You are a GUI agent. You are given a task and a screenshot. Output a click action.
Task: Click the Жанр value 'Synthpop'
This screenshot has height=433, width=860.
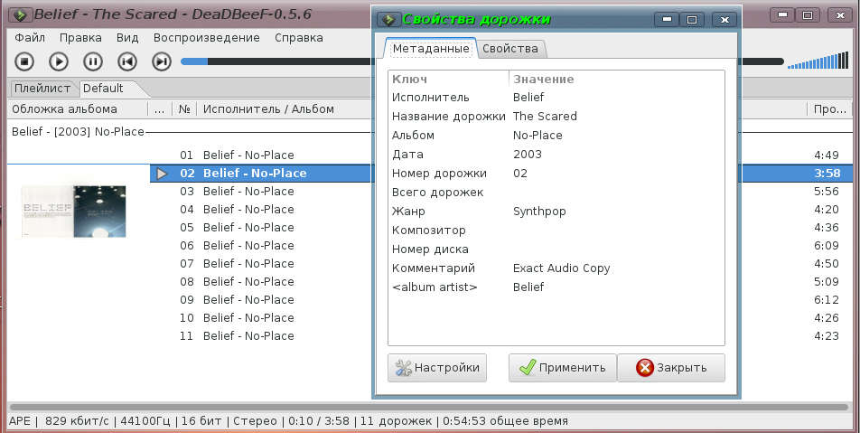tap(539, 212)
